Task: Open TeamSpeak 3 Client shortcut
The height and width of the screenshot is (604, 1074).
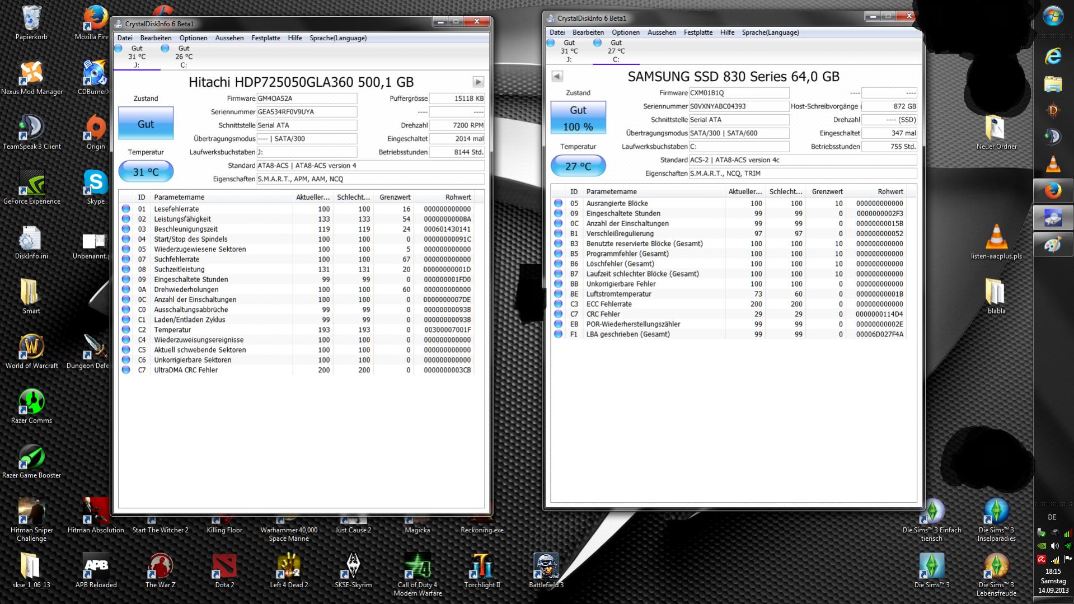Action: 31,132
